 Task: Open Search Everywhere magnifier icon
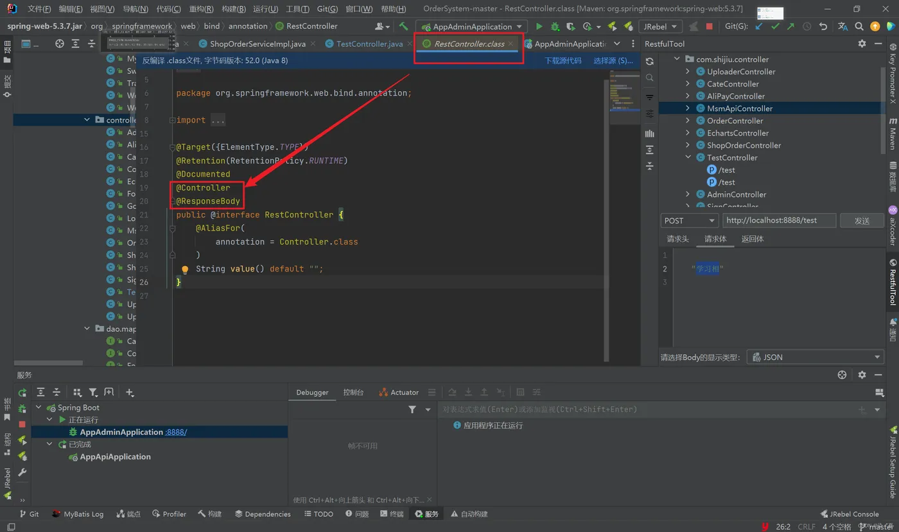click(859, 26)
